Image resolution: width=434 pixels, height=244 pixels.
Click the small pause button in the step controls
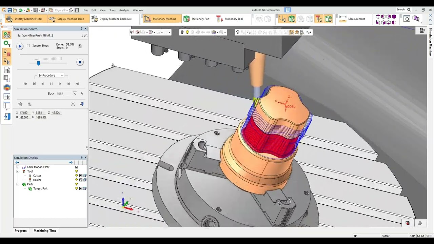(51, 84)
